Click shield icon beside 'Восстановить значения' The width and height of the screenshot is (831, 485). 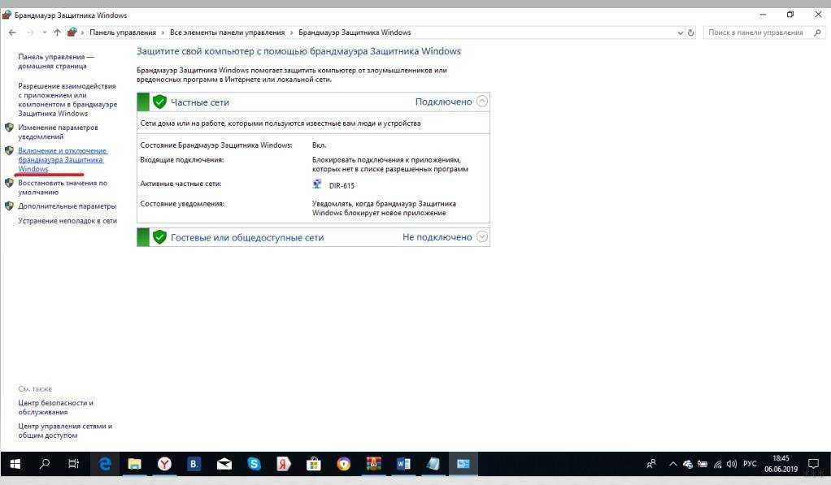(x=9, y=183)
